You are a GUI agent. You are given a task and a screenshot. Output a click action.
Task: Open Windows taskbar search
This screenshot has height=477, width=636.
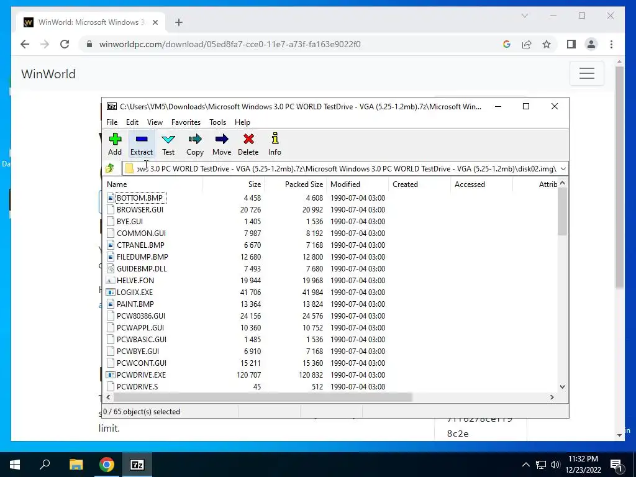(45, 465)
